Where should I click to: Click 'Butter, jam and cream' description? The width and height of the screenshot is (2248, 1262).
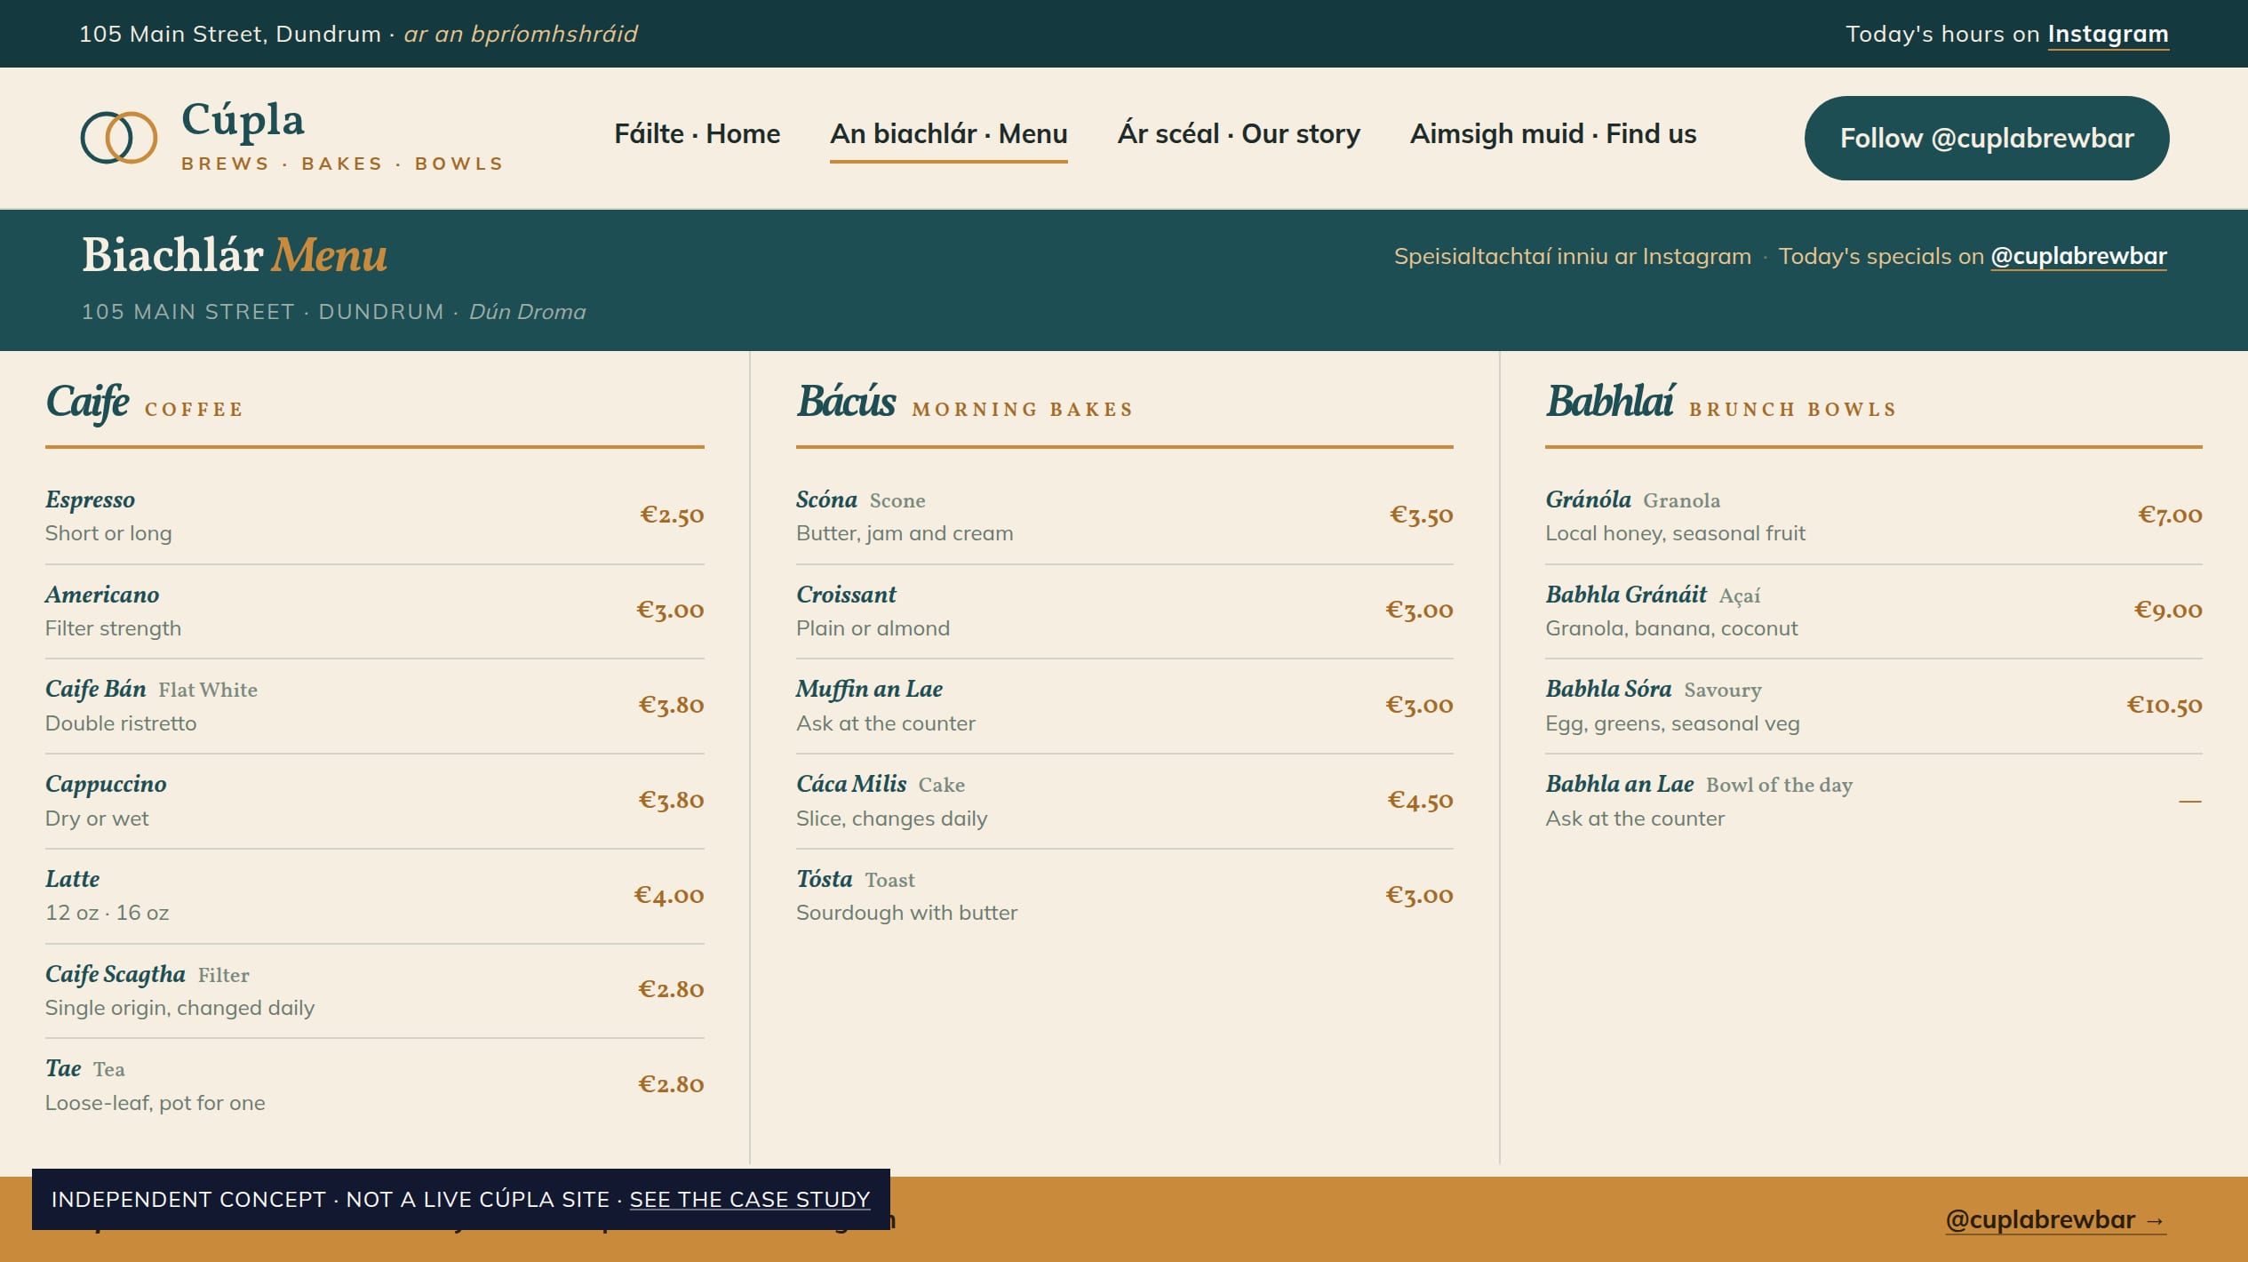(905, 533)
